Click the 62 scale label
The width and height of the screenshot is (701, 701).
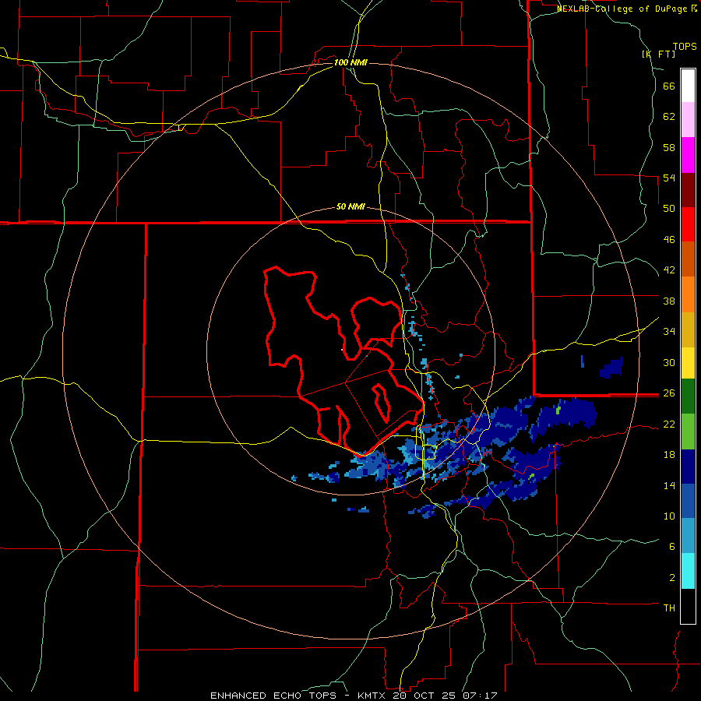(x=669, y=117)
